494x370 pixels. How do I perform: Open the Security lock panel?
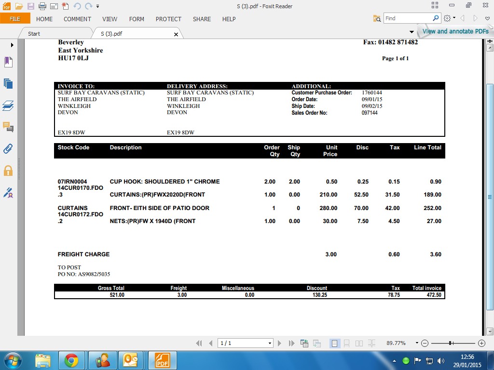[x=8, y=171]
